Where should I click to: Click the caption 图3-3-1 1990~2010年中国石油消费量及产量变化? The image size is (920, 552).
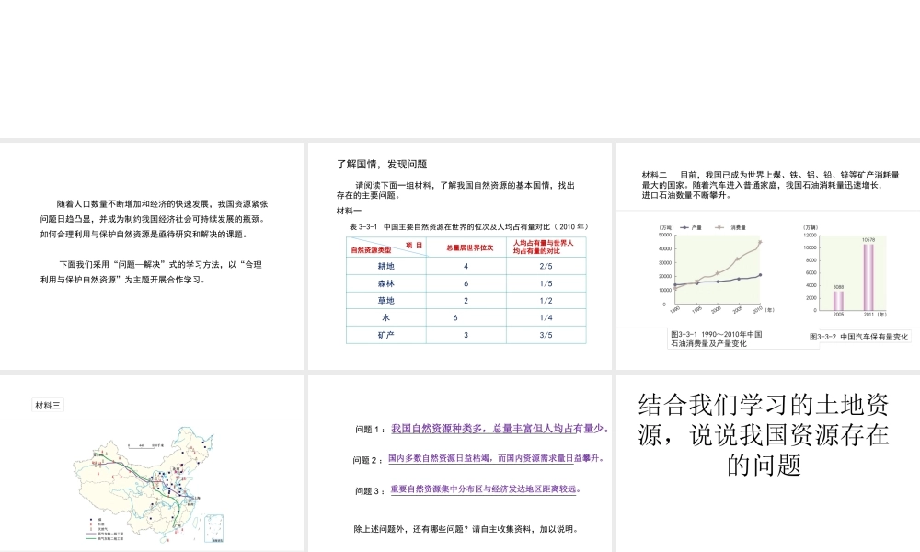tap(717, 339)
